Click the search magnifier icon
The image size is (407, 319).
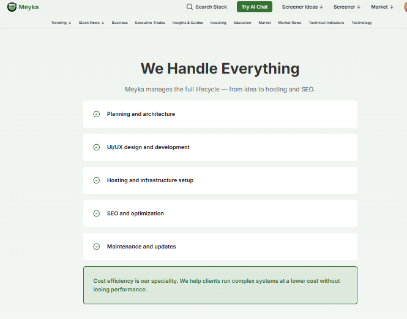click(x=190, y=7)
